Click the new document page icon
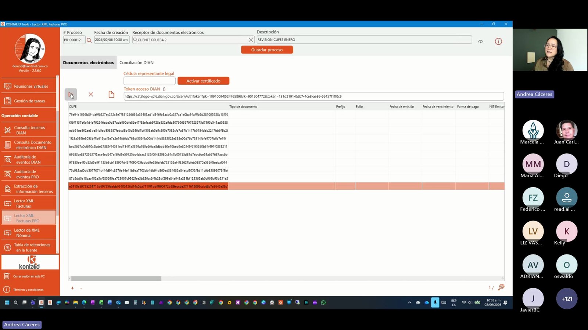This screenshot has height=330, width=588. (111, 94)
